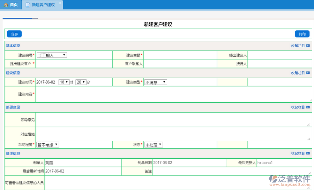Click into the 领导意见 text area
The width and height of the screenshot is (314, 190).
pos(173,120)
